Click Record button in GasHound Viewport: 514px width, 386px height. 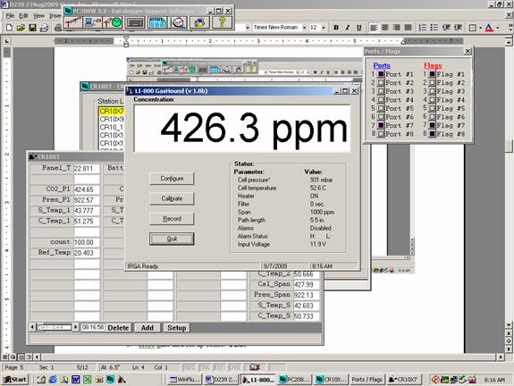(x=172, y=219)
